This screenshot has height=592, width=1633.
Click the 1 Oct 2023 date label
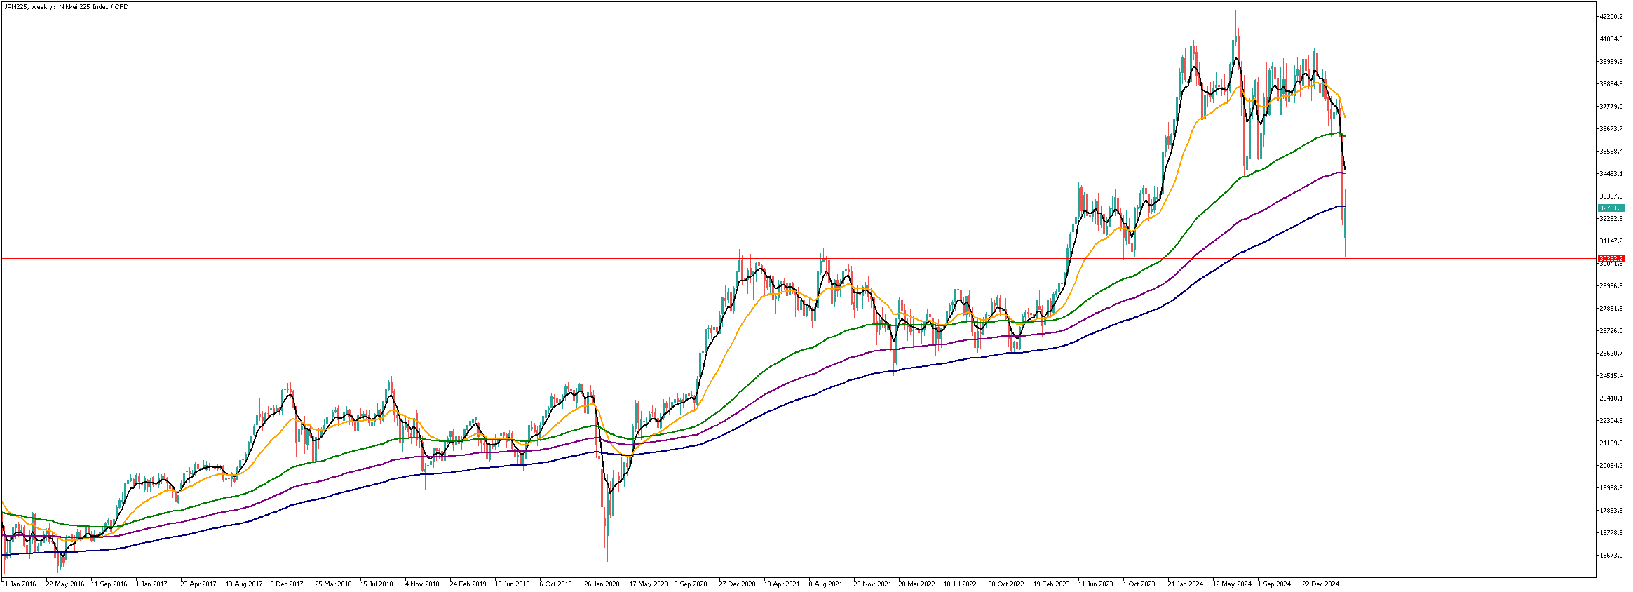1139,584
